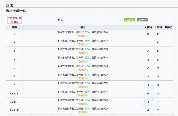This screenshot has width=178, height=116.
Task: Click the clock icon beside 持续 header
Action: click(166, 27)
